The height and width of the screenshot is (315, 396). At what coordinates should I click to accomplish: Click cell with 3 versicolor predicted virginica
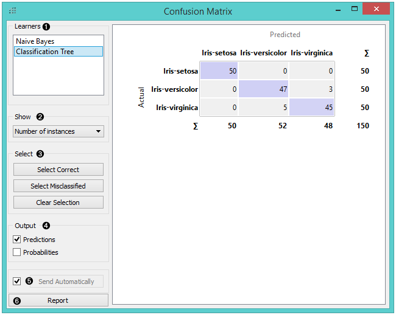click(x=311, y=89)
